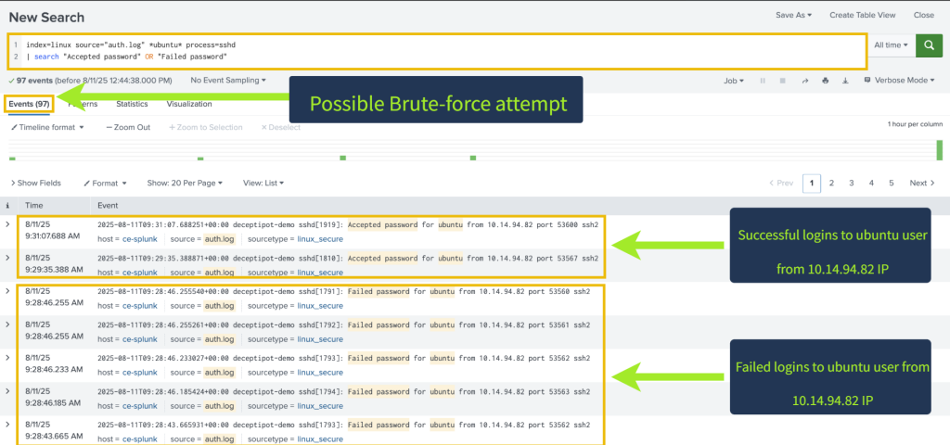Click the Next page link

point(921,184)
